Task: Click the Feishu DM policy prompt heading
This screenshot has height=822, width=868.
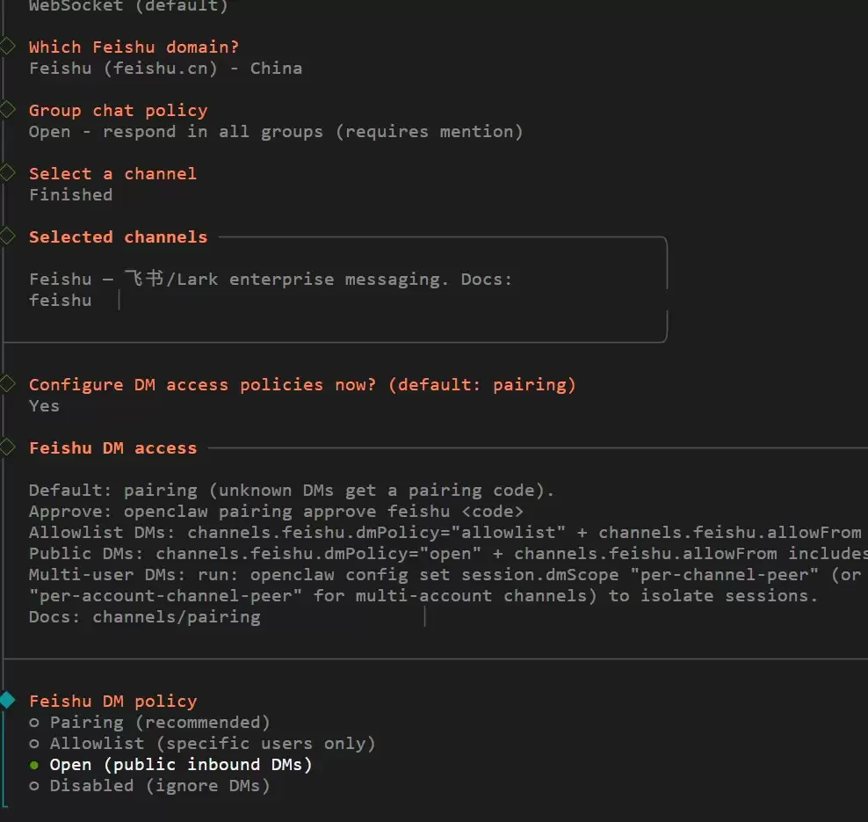Action: [x=113, y=702]
